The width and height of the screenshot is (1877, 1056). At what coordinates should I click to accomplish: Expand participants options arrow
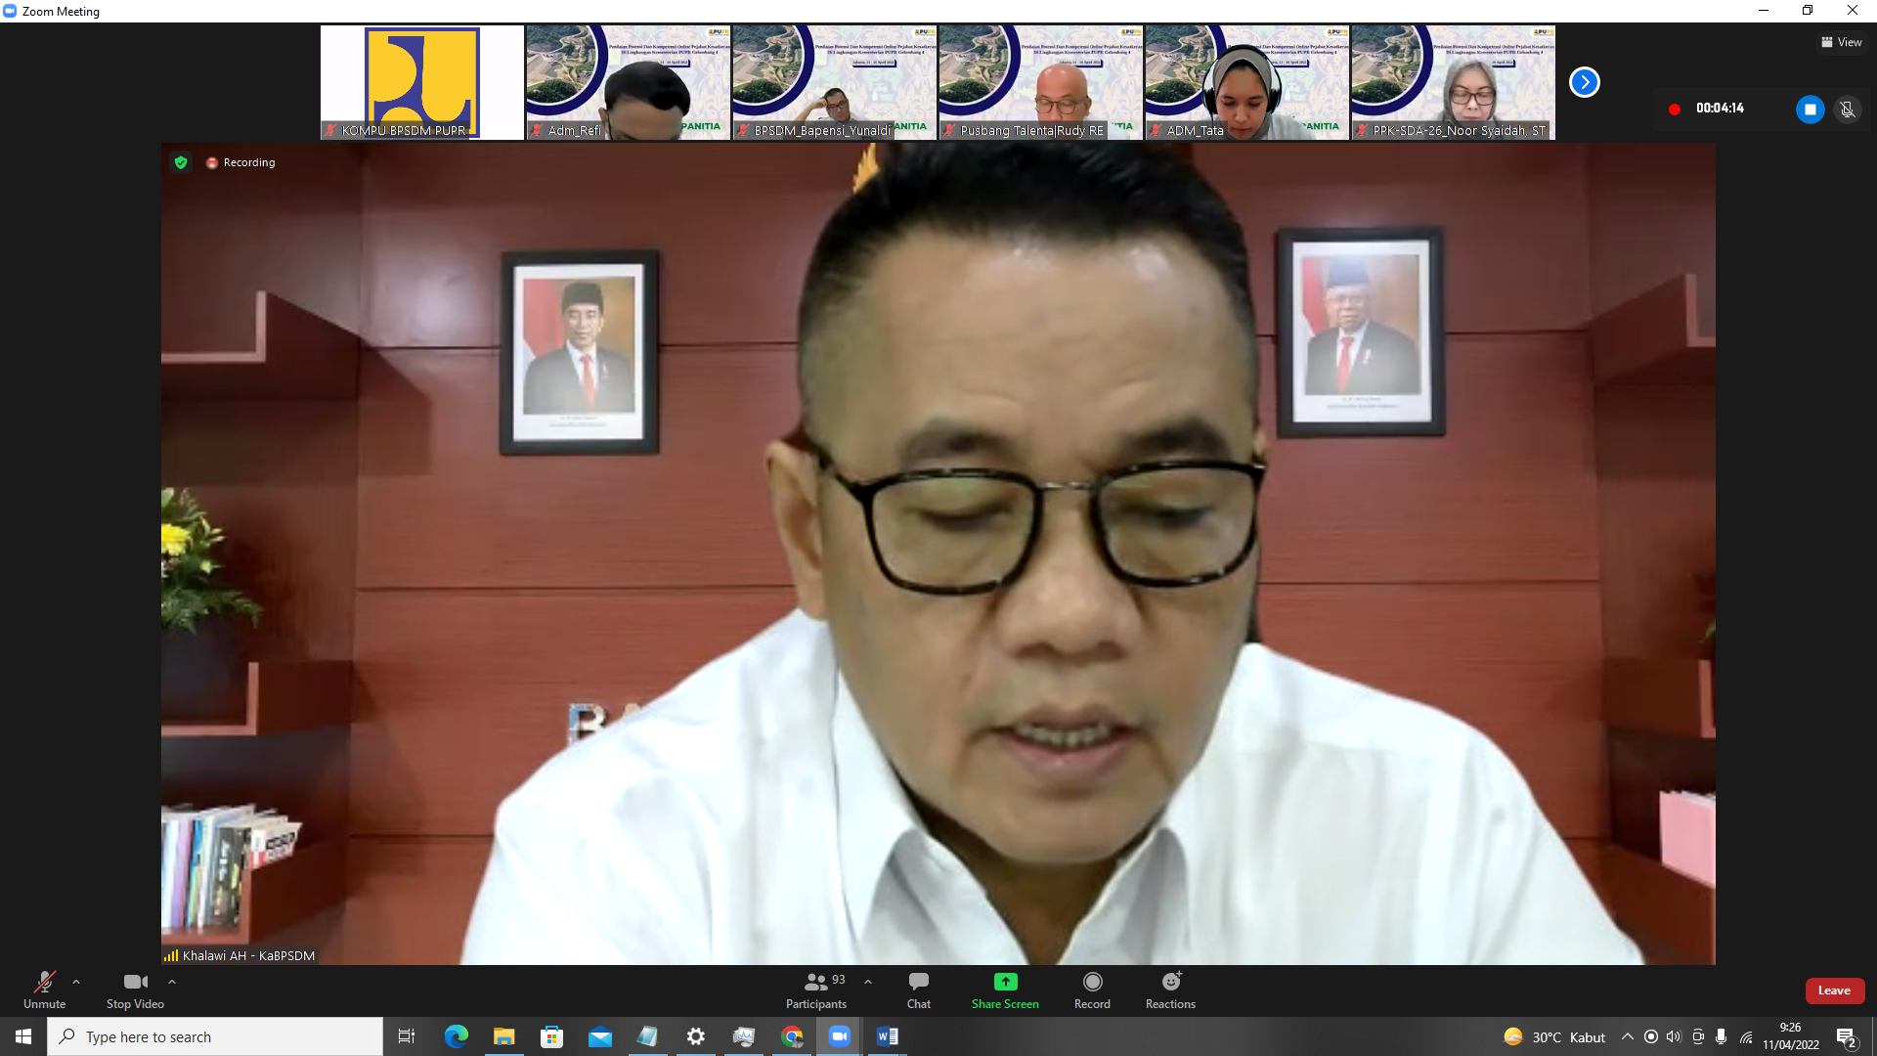pyautogui.click(x=868, y=982)
